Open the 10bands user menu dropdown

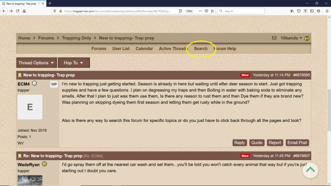291,38
